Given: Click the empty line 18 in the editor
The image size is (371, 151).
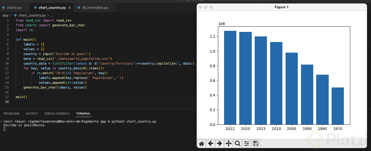Looking at the screenshot, I should point(106,102).
